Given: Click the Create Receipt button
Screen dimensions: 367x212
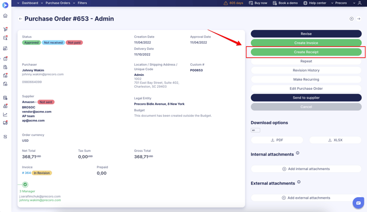Looking at the screenshot, I should pos(306,52).
